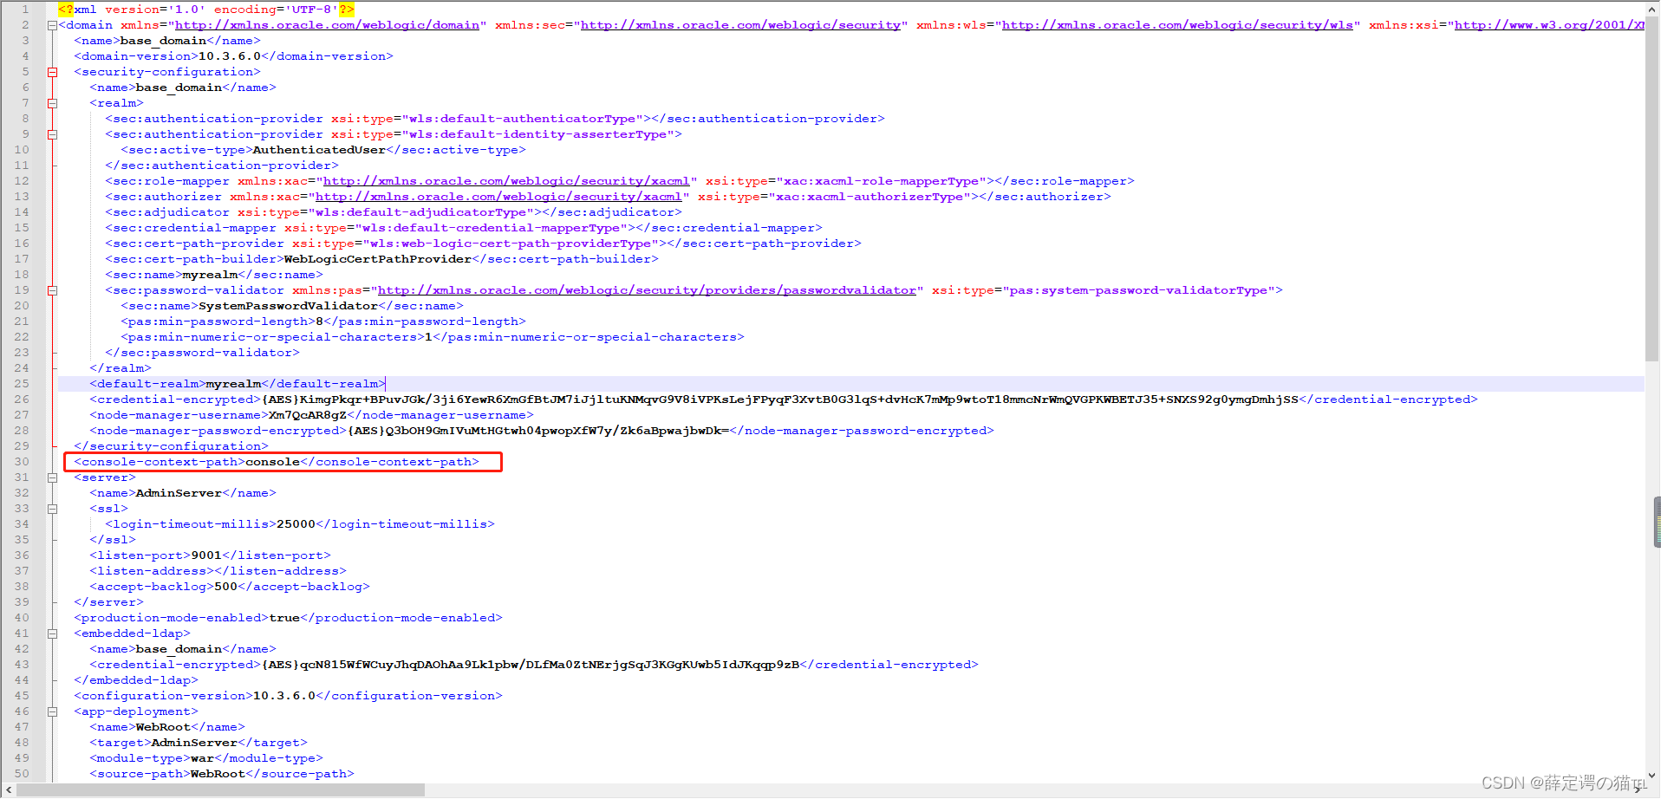Click line number 25 in the margin

22,384
